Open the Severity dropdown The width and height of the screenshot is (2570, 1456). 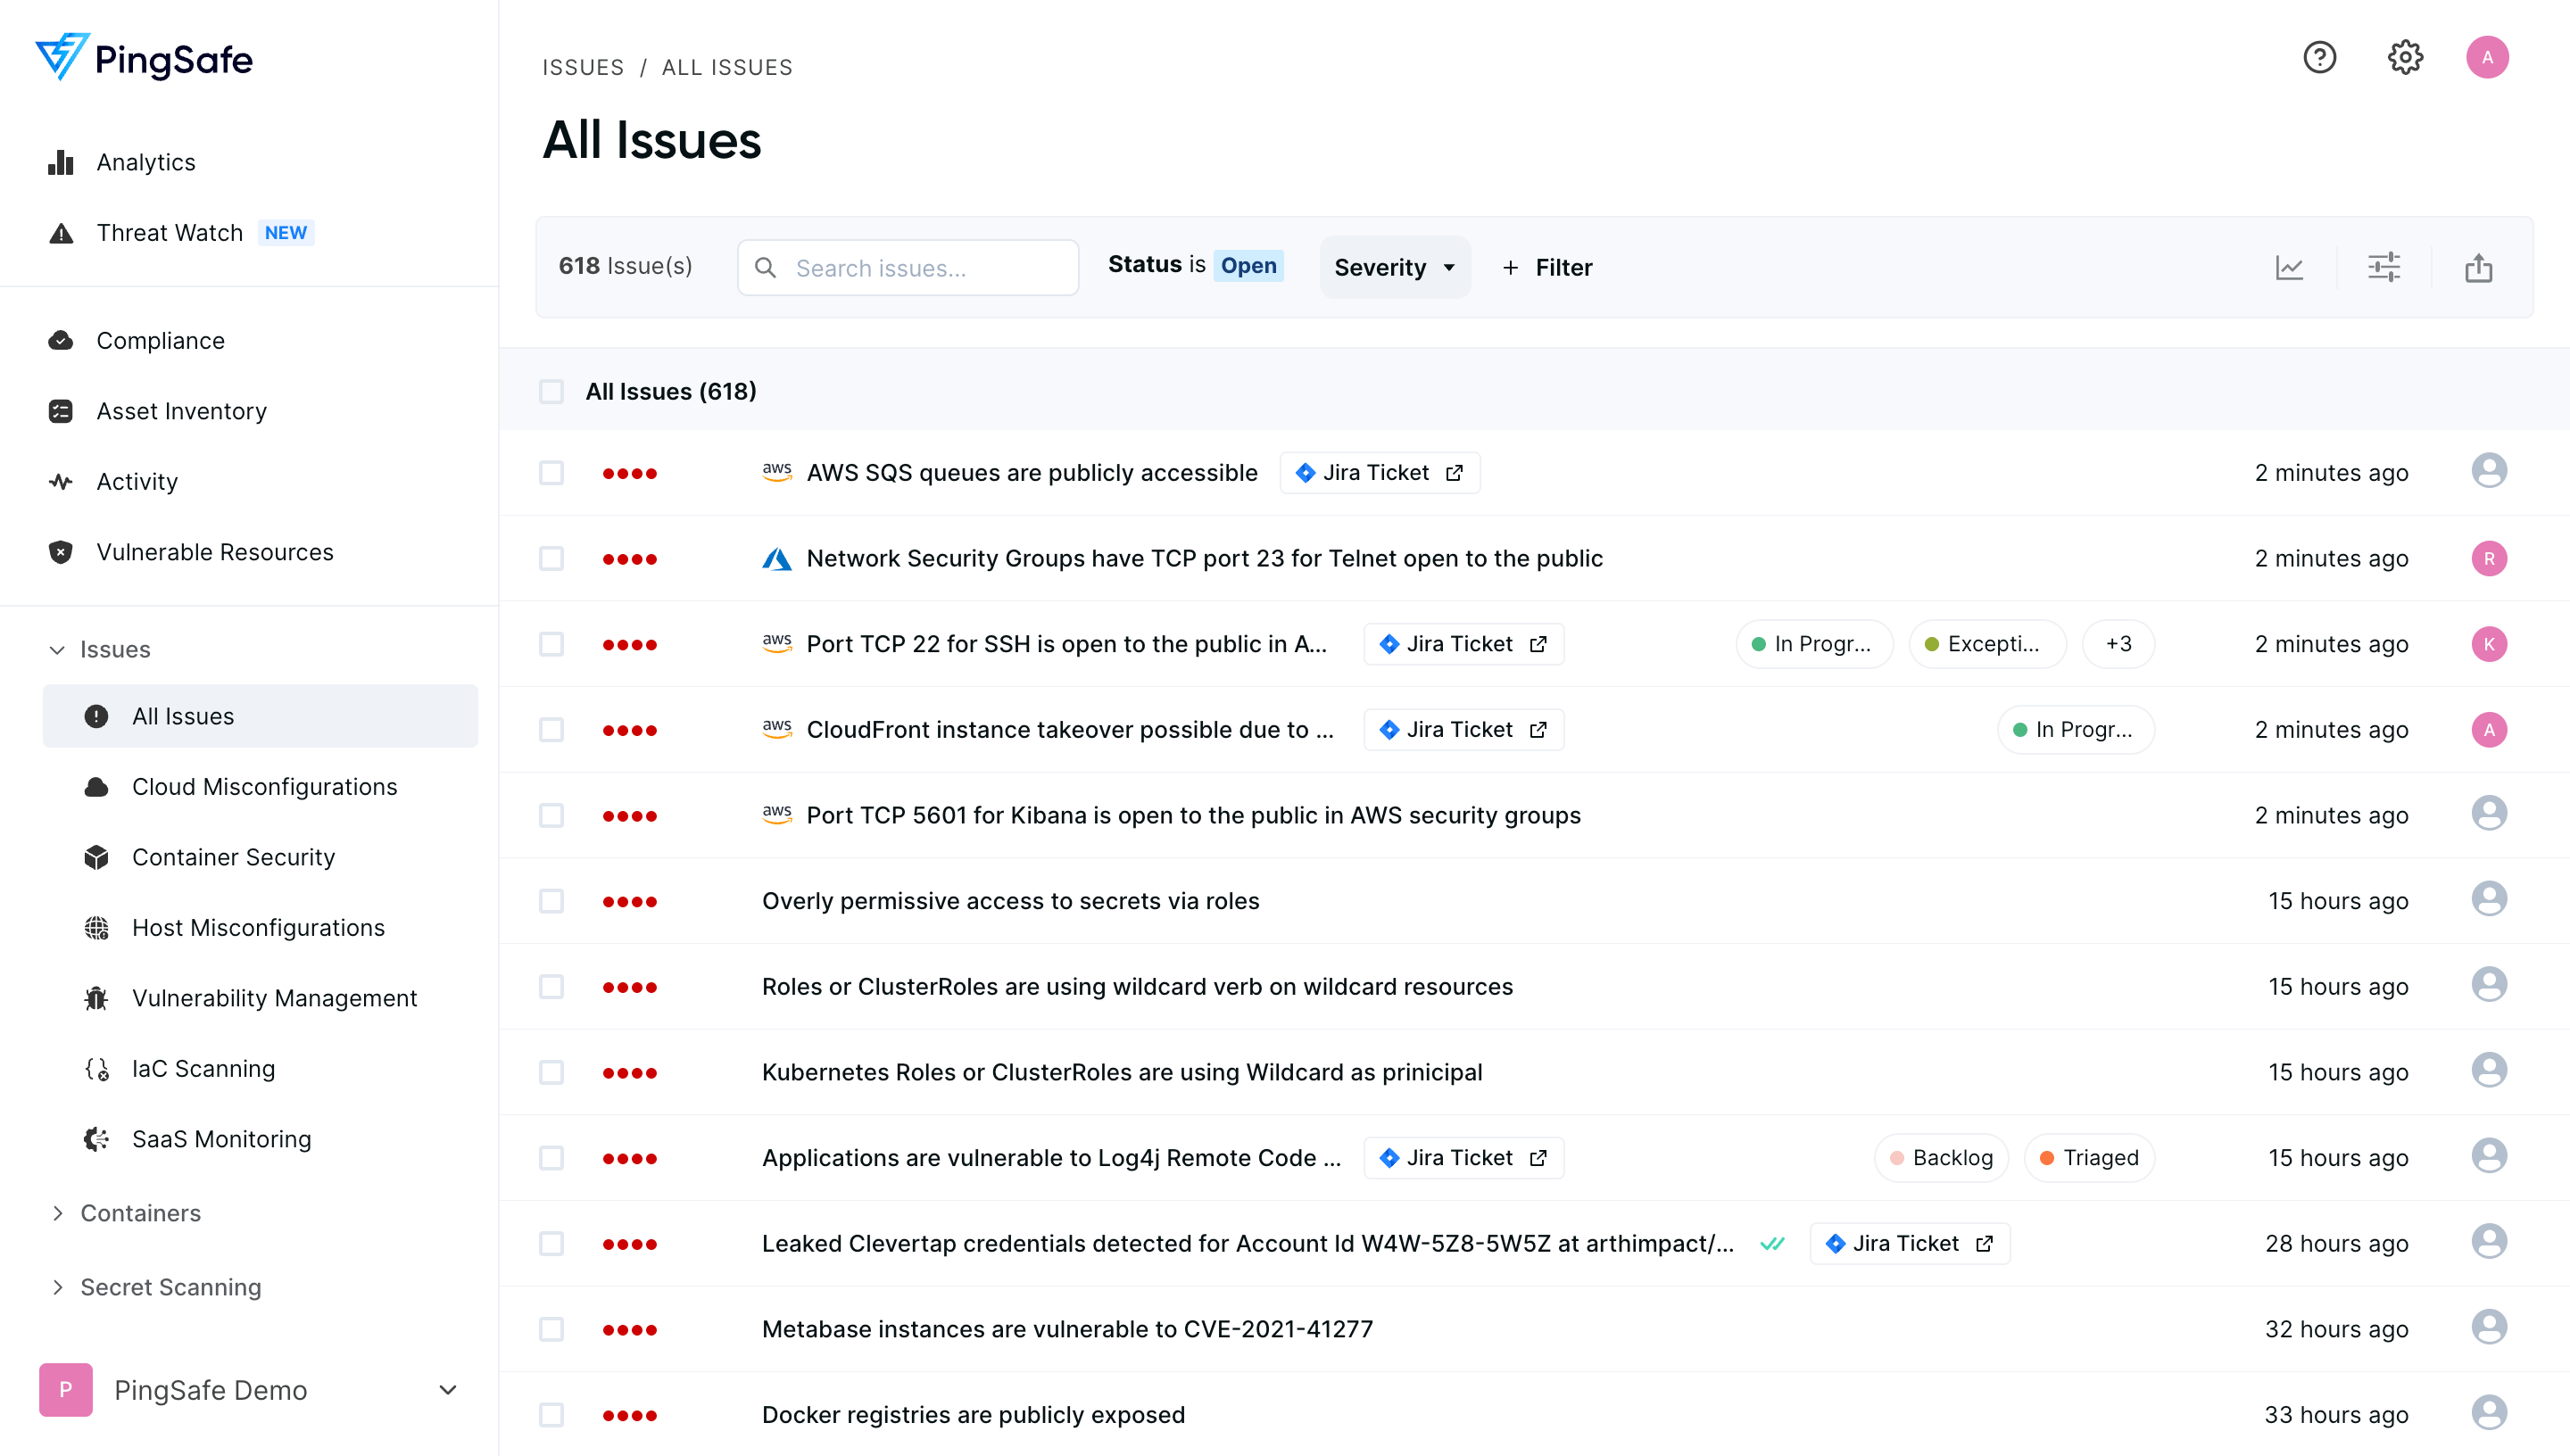1394,267
